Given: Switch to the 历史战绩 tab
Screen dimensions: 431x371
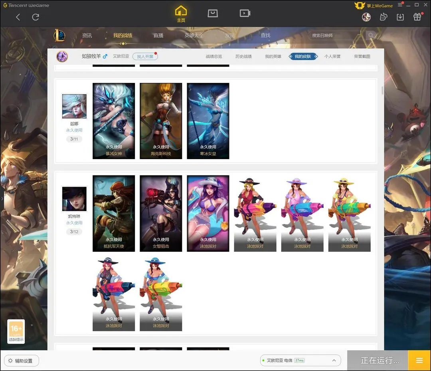Looking at the screenshot, I should pos(243,56).
